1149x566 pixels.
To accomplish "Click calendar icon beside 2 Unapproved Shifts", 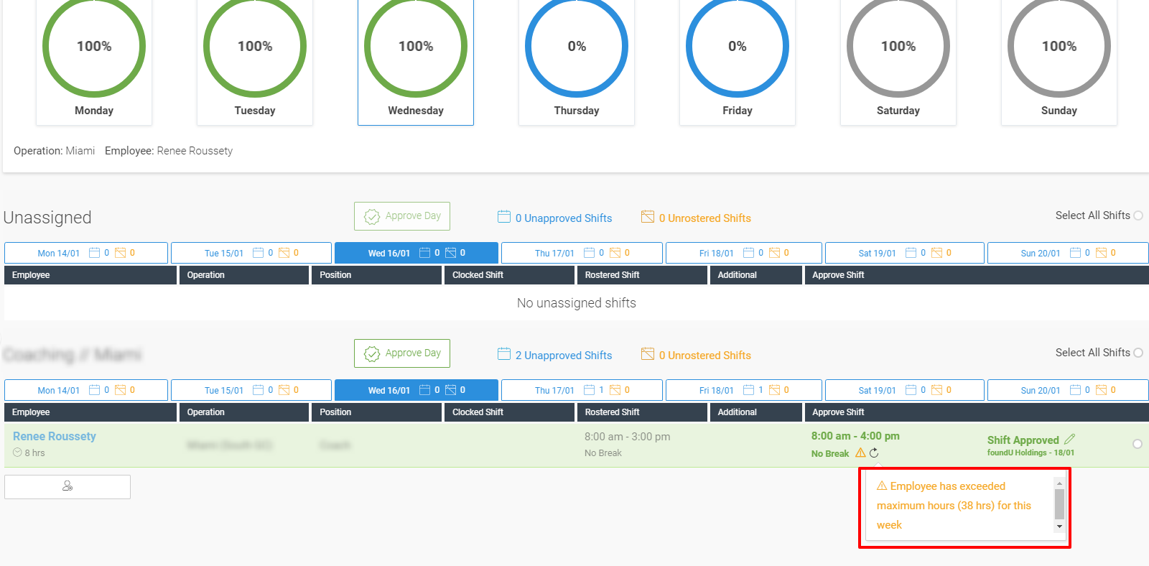I will [504, 354].
